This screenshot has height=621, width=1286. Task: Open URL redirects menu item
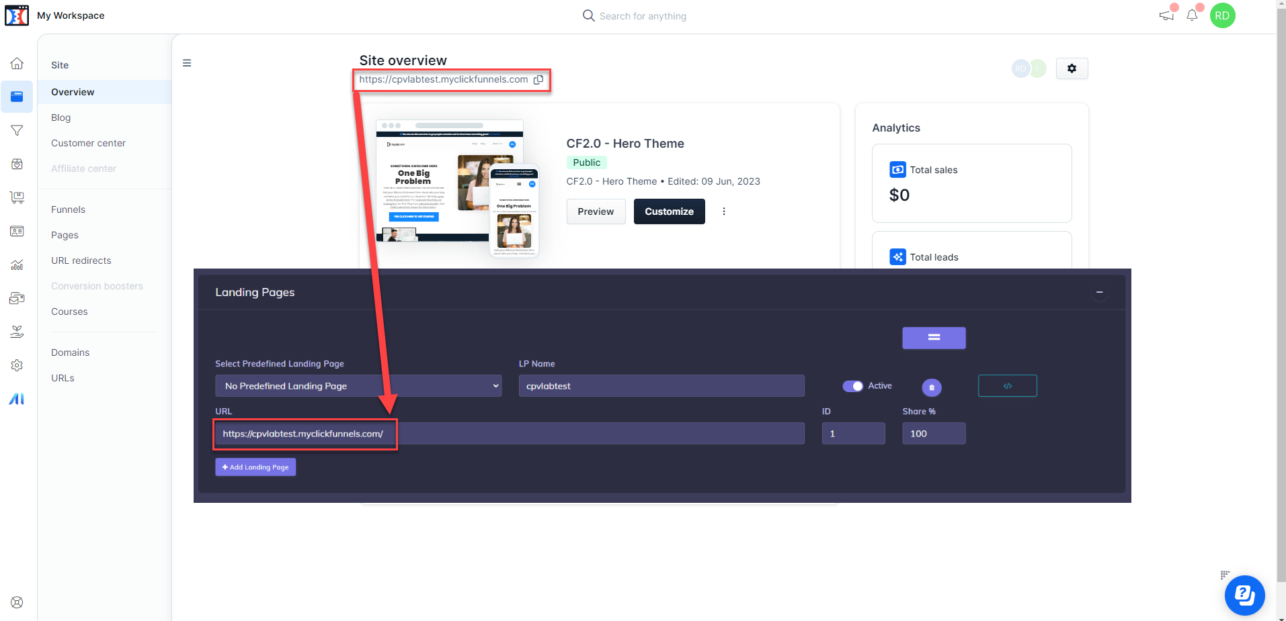pos(81,260)
